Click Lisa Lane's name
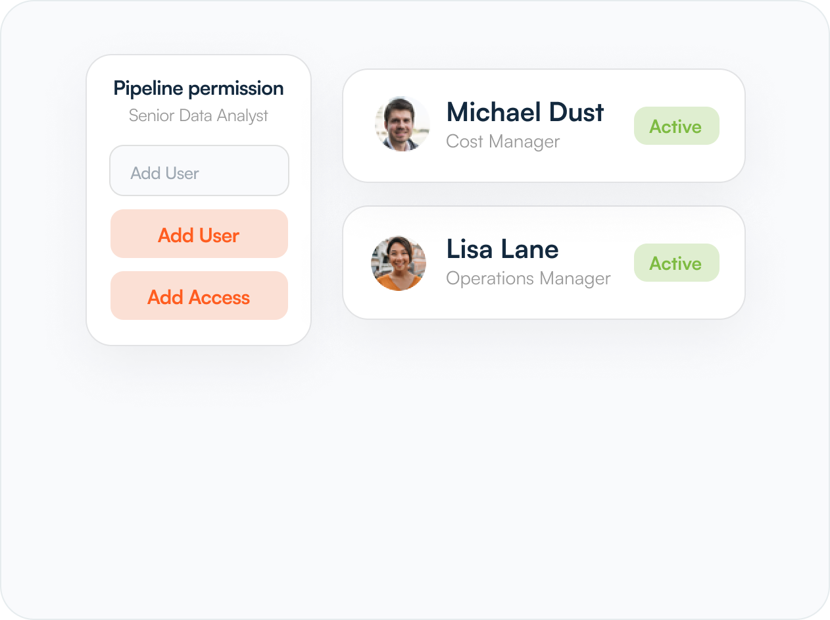Viewport: 830px width, 620px height. 502,249
